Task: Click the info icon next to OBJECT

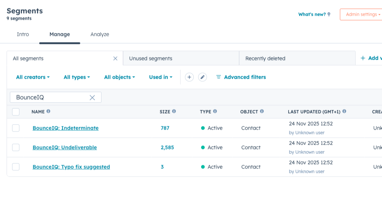Action: 262,111
